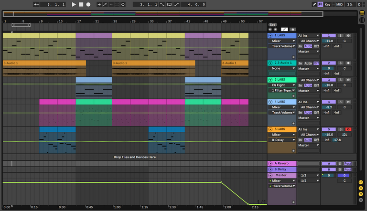The image size is (367, 211).
Task: Select the 3-Audio 1 clip at bar 25
Action: pos(153,63)
